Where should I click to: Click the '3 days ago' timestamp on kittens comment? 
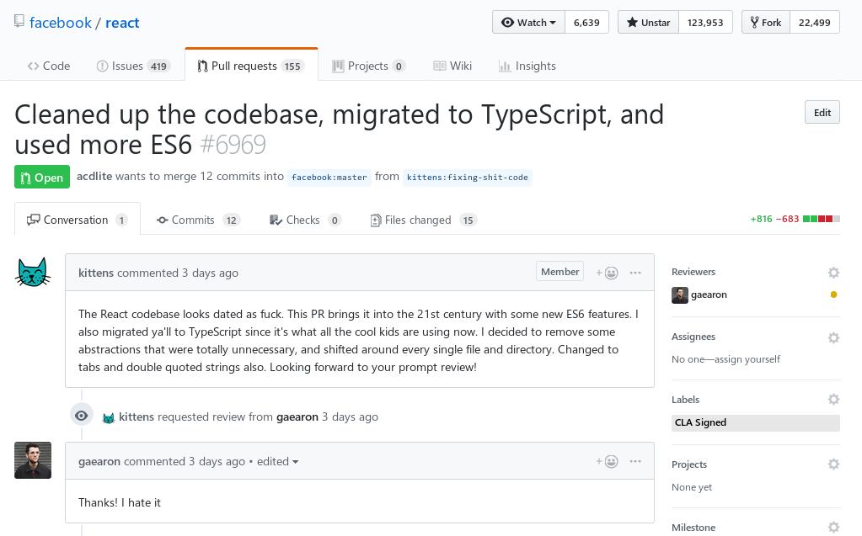coord(210,273)
